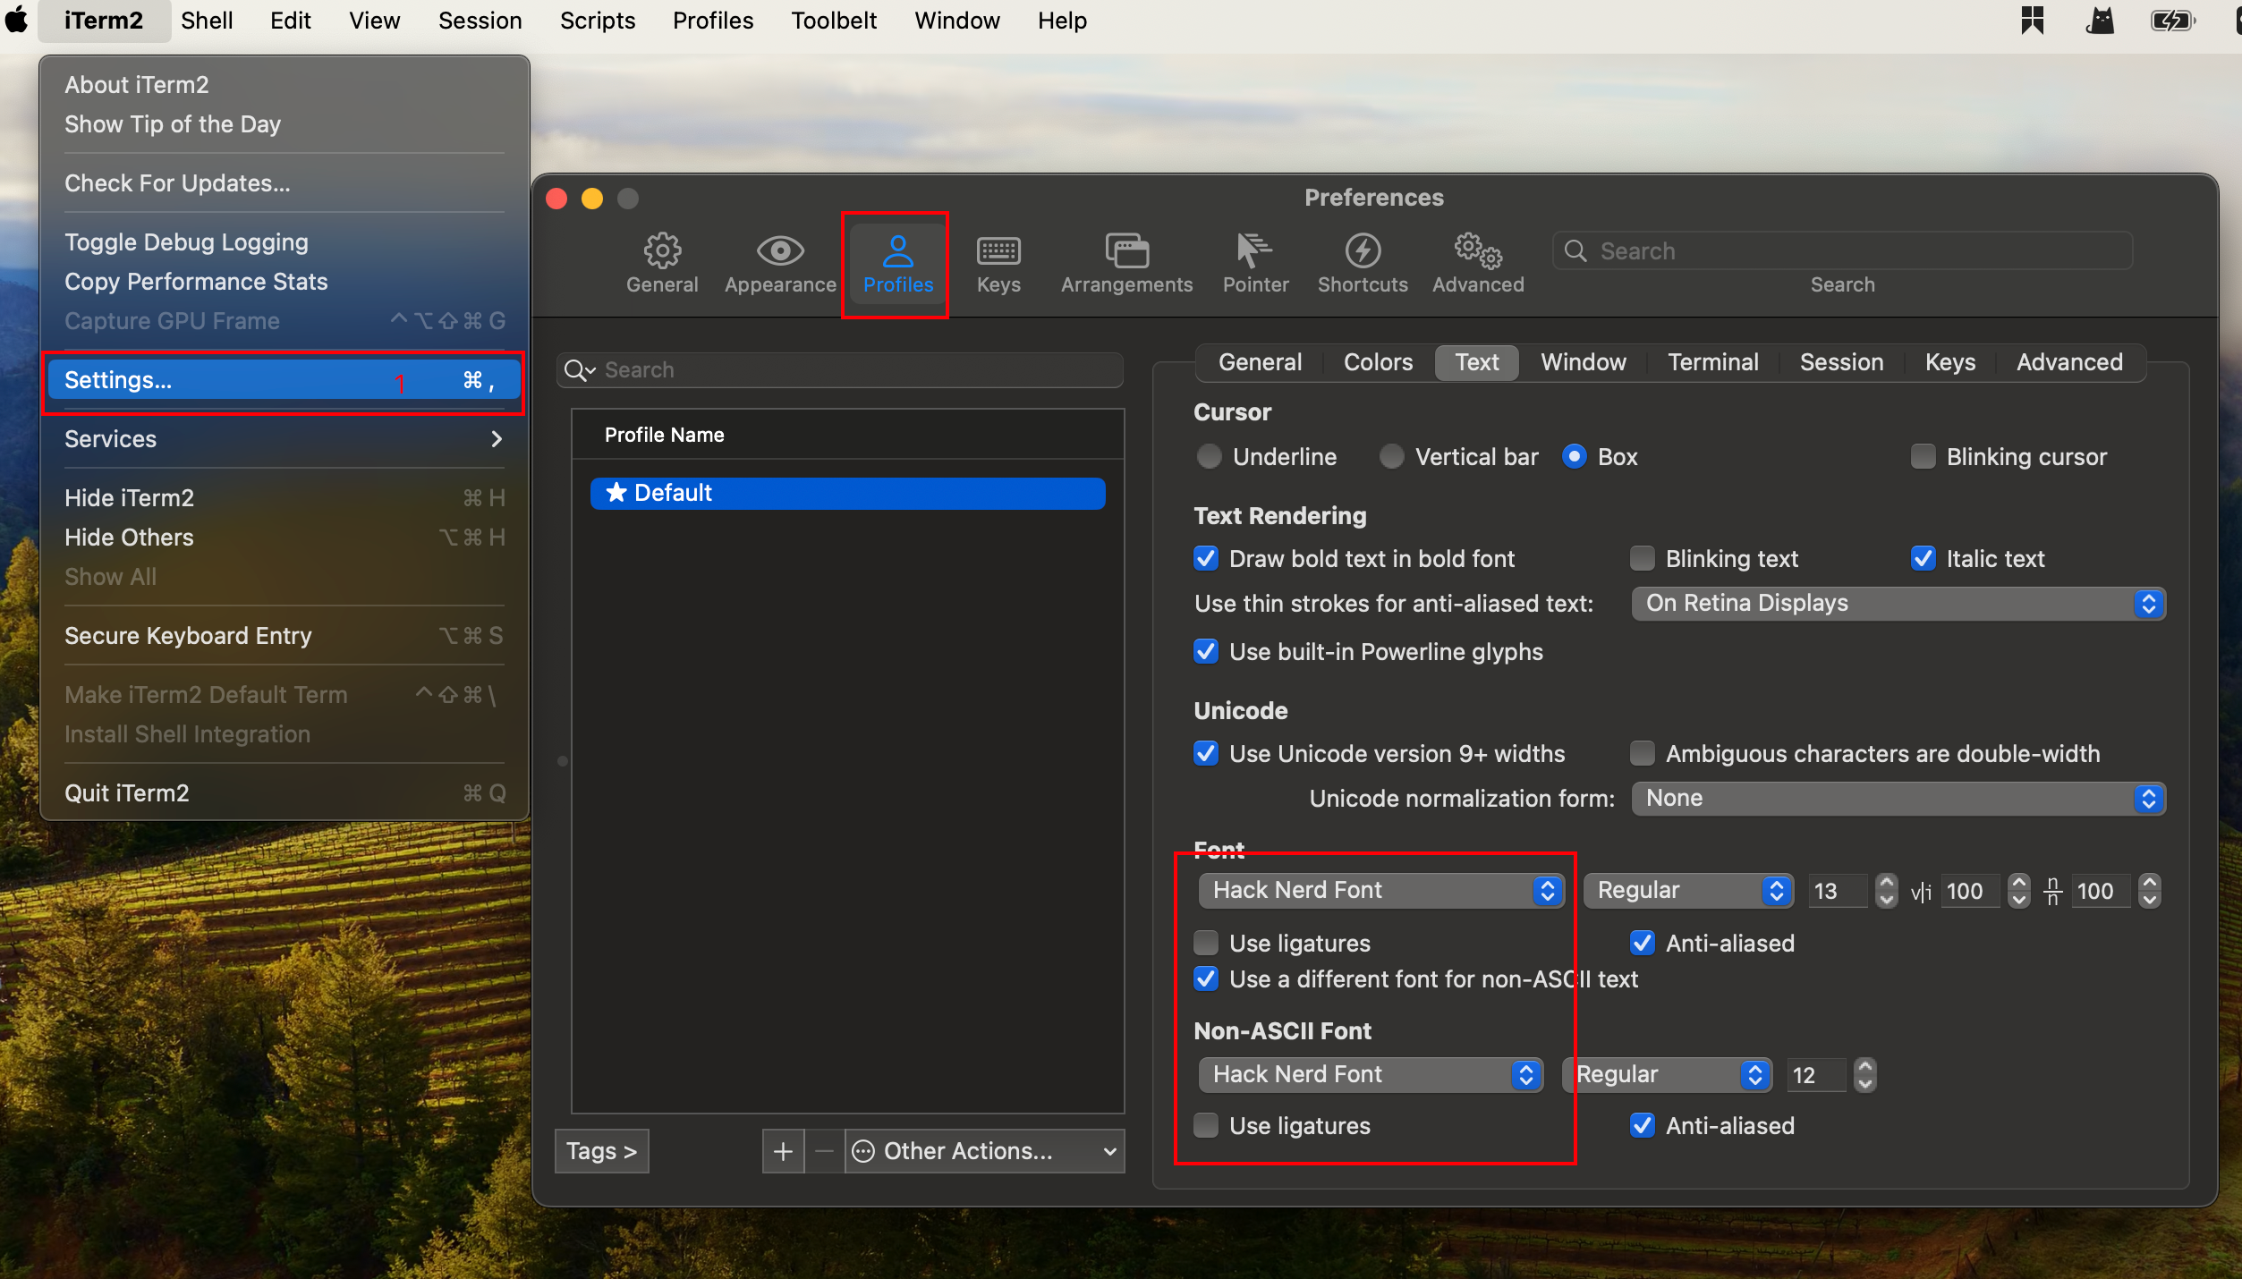This screenshot has width=2242, height=1279.
Task: Open the Non-ASCII Hack Nerd Font dropdown
Action: pos(1370,1075)
